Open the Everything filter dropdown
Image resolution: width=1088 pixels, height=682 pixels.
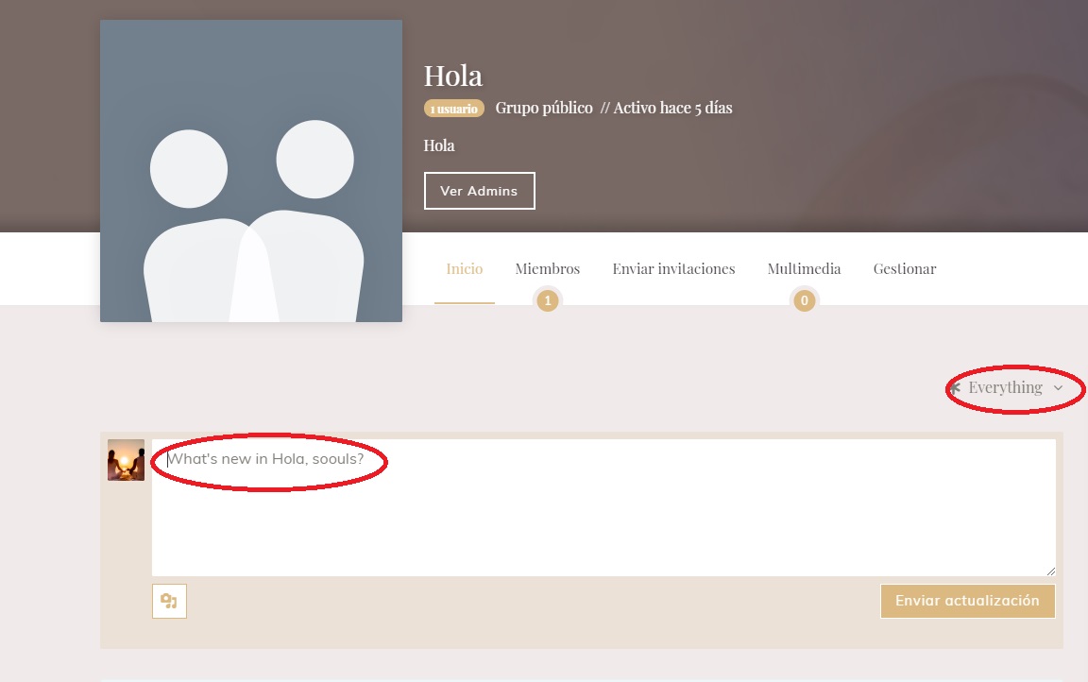(x=1007, y=388)
